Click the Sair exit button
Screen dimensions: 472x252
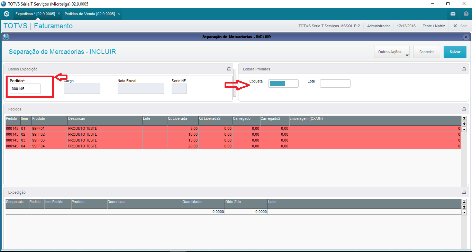pos(460,26)
